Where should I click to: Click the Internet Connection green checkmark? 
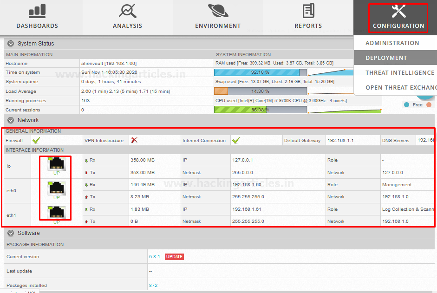(x=236, y=140)
